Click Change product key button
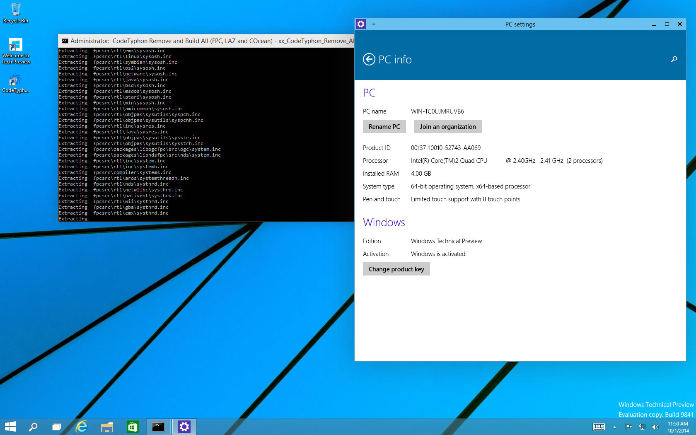Screen dimensions: 696x435 [396, 269]
